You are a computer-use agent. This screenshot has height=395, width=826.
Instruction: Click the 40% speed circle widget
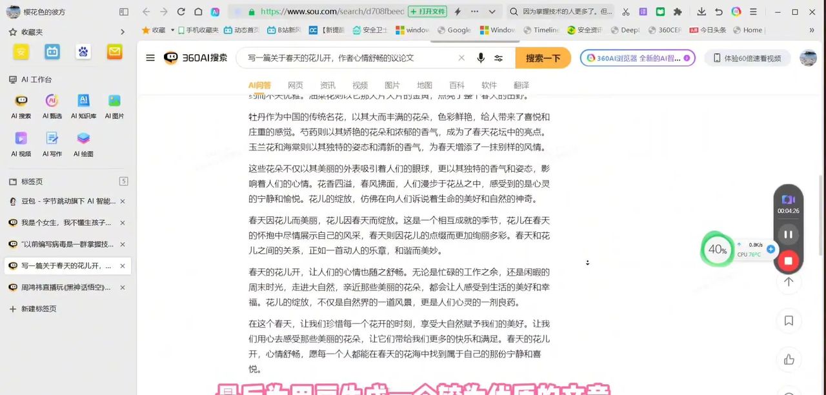(717, 249)
